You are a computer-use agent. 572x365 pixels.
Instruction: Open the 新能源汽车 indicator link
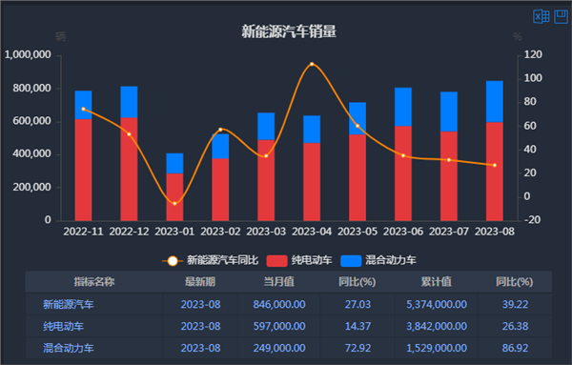point(69,304)
